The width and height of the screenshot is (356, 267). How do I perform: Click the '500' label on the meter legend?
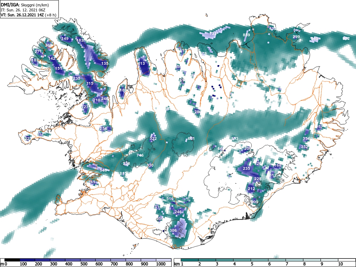coord(84,264)
